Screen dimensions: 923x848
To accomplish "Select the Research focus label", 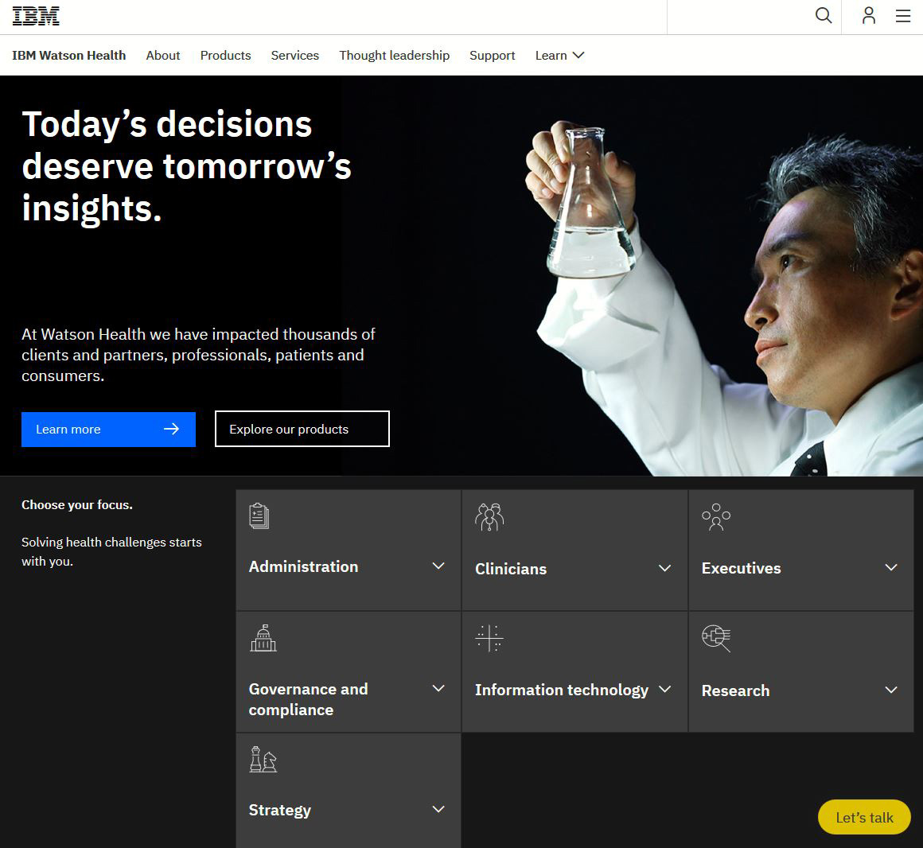I will (735, 690).
